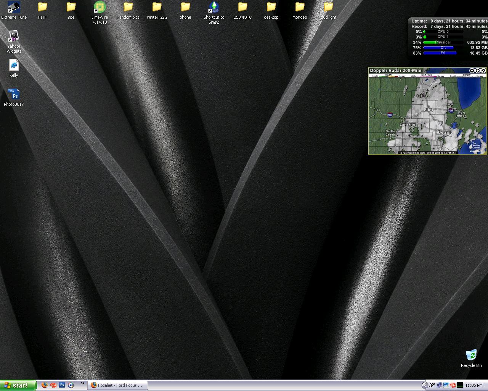The height and width of the screenshot is (391, 488).
Task: Click the 13.82 GB free space value
Action: click(478, 48)
